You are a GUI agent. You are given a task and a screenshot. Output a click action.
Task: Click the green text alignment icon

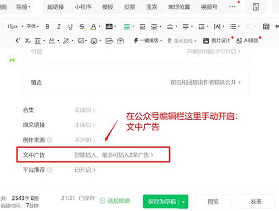(127, 27)
